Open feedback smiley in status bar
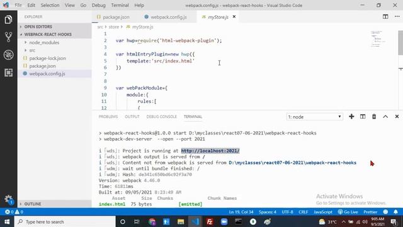The width and height of the screenshot is (403, 227). (x=385, y=212)
